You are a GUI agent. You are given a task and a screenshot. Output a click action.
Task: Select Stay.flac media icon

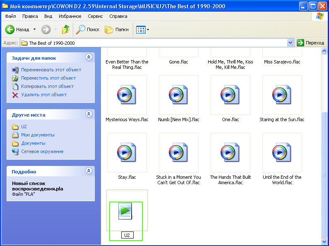point(127,152)
